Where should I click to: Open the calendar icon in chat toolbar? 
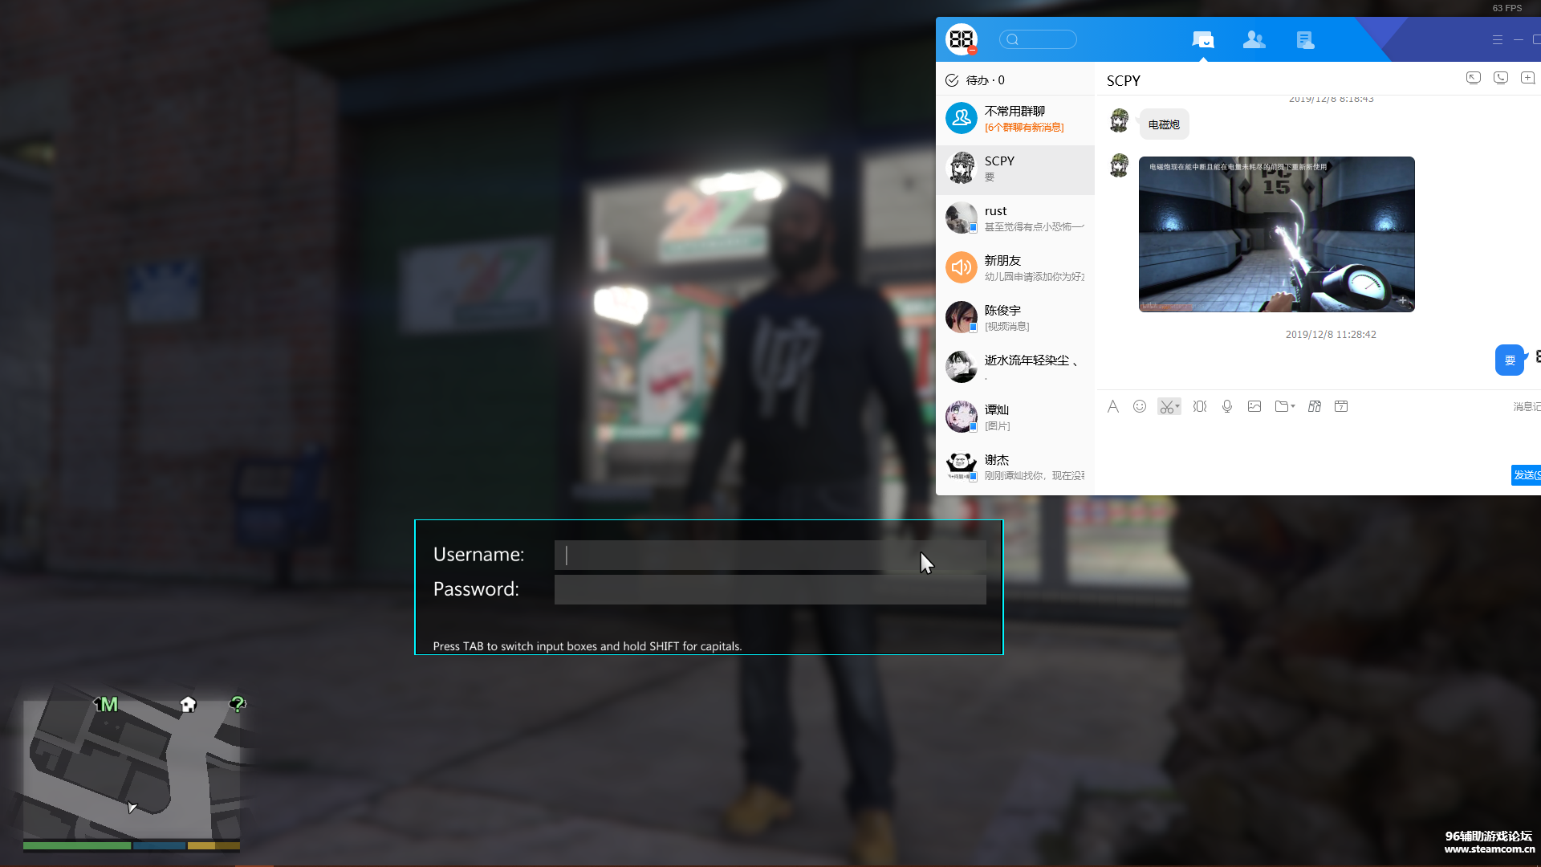pos(1341,406)
